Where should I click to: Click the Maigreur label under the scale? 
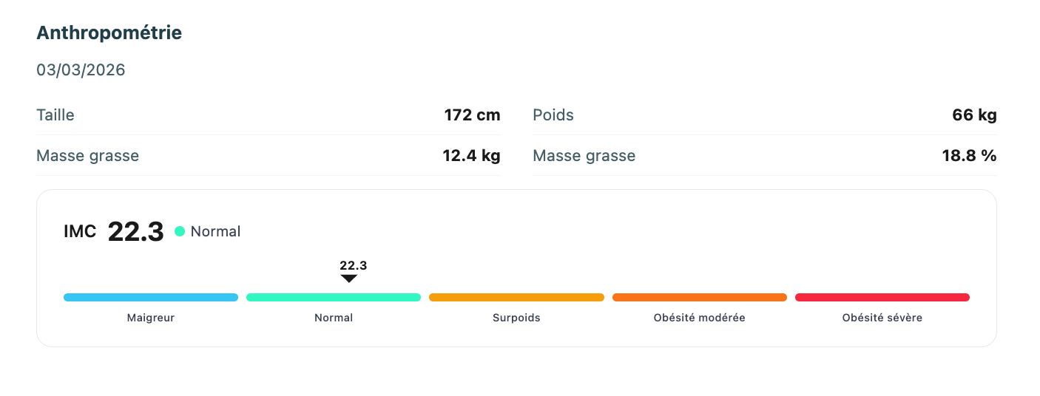151,318
